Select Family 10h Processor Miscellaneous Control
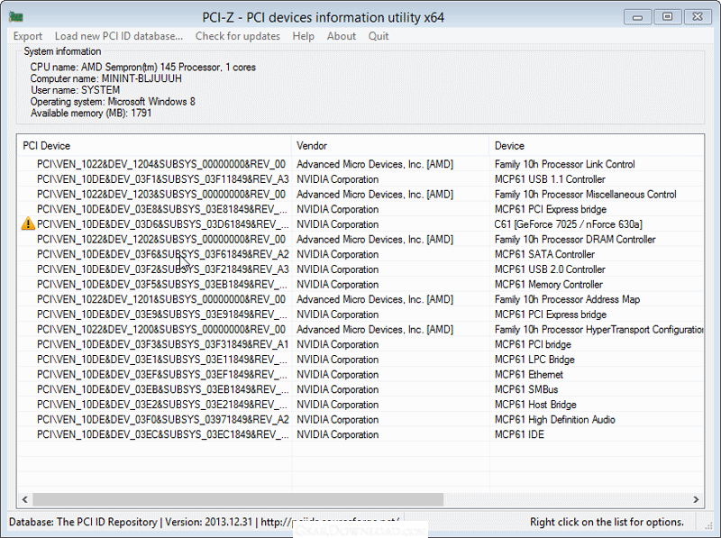The image size is (721, 538). [585, 194]
